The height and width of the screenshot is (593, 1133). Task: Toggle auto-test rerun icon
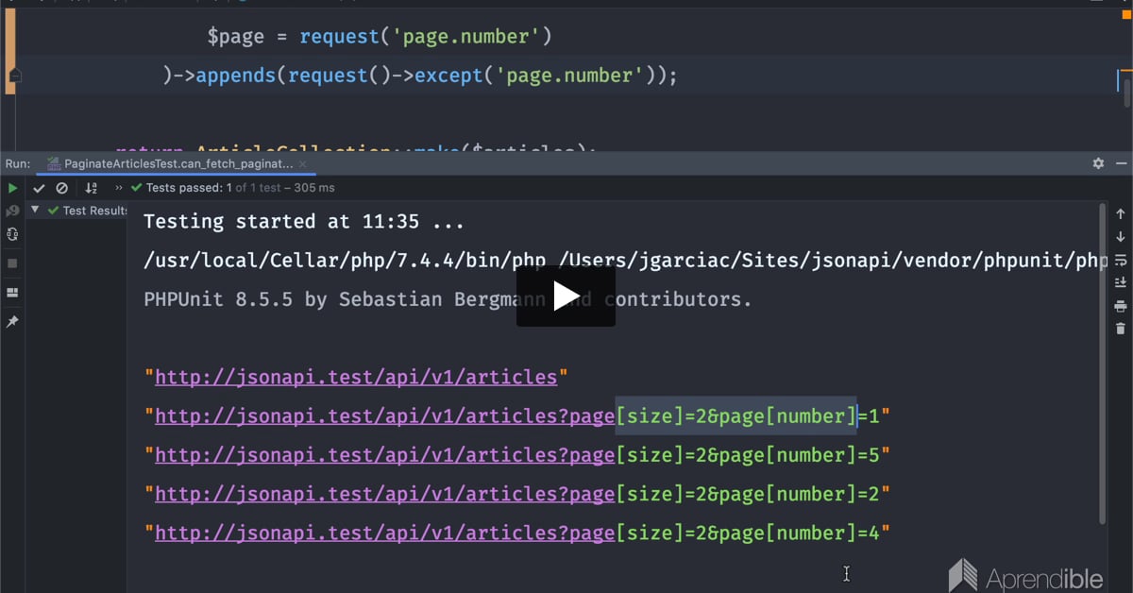point(12,234)
